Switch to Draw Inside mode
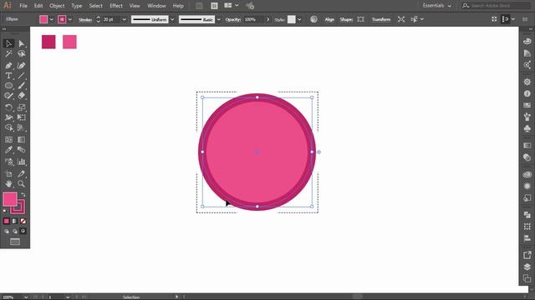 coord(23,232)
